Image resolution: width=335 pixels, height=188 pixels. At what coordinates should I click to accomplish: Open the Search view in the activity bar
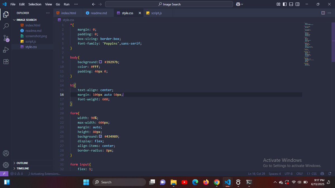click(6, 26)
